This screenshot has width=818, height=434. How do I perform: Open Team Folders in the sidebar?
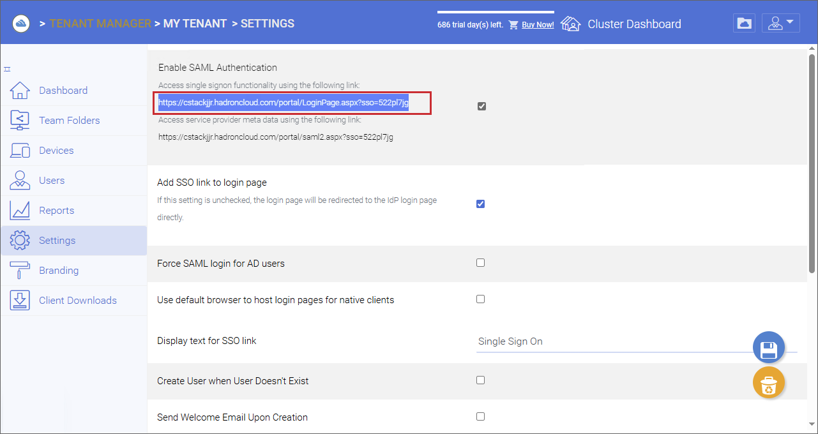click(x=74, y=121)
